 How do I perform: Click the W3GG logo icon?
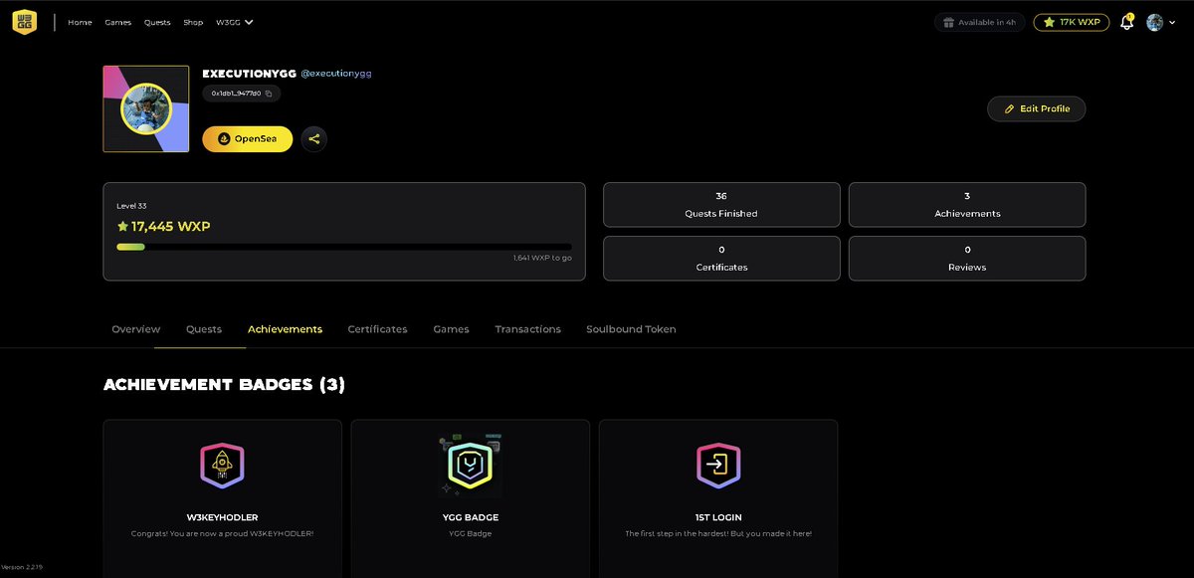[x=24, y=22]
